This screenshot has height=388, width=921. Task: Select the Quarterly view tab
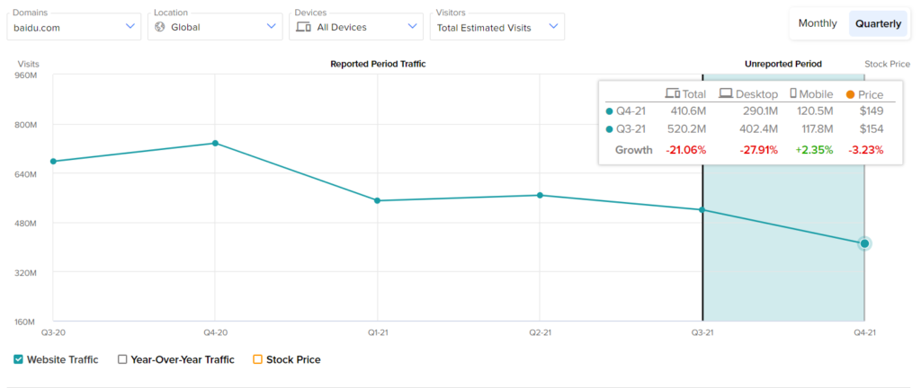pyautogui.click(x=878, y=23)
